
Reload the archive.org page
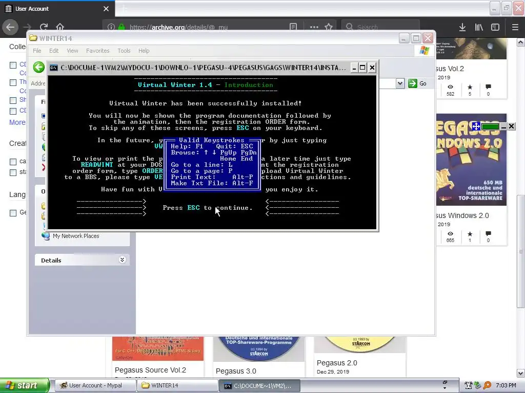click(44, 27)
